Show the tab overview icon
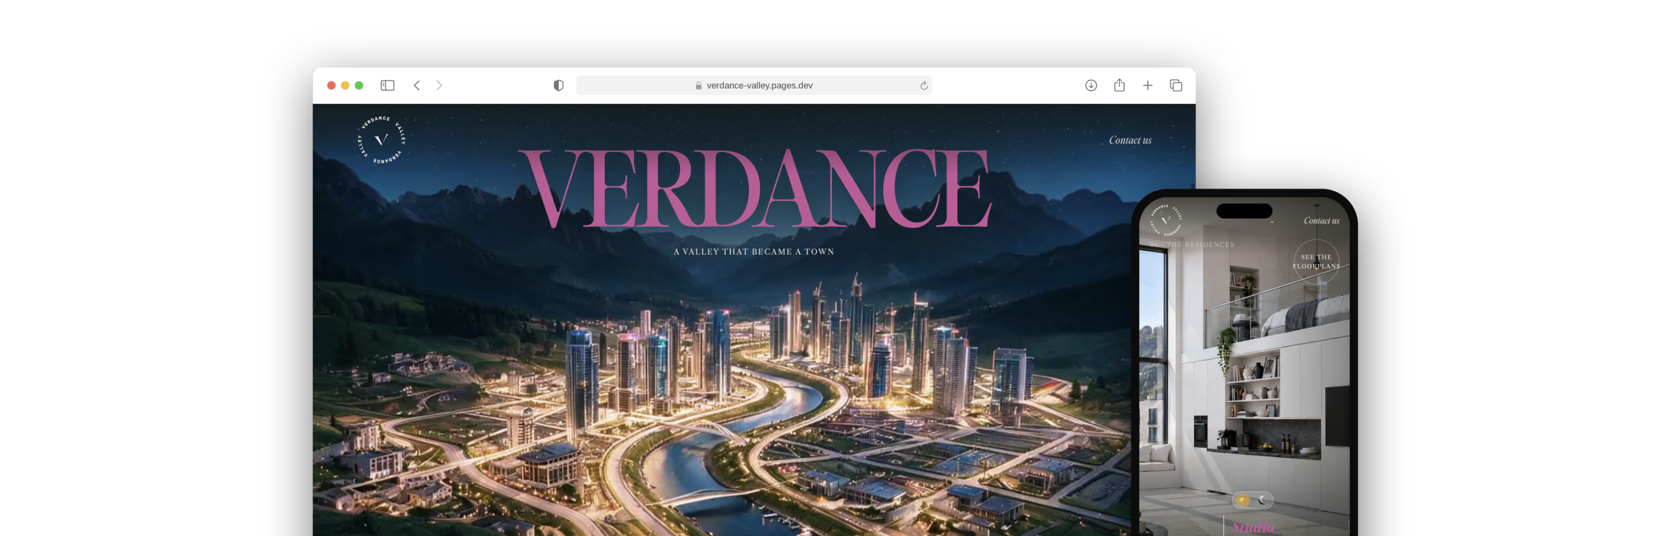Image resolution: width=1672 pixels, height=536 pixels. click(1176, 85)
